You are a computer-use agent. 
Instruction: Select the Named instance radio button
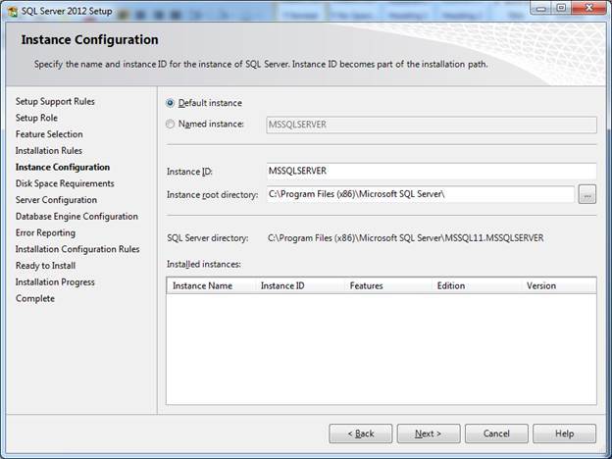[x=171, y=125]
